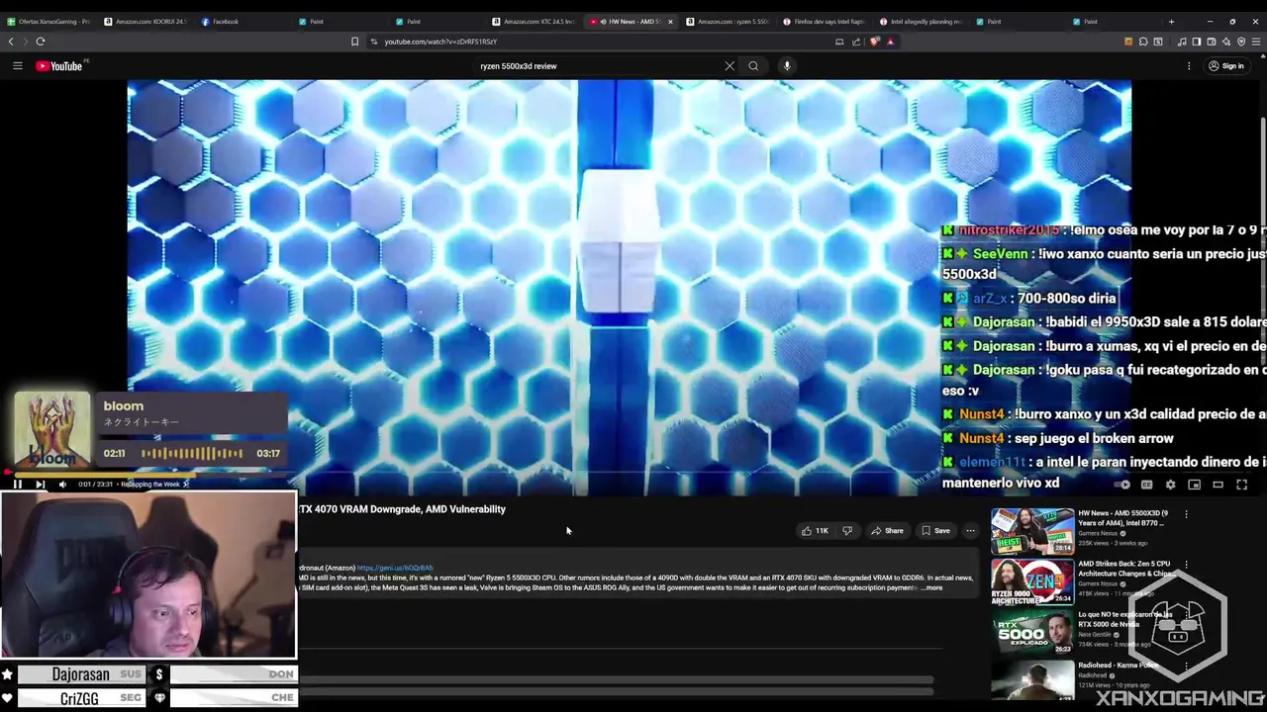1267x712 pixels.
Task: Enter fullscreen on the video
Action: (1241, 485)
